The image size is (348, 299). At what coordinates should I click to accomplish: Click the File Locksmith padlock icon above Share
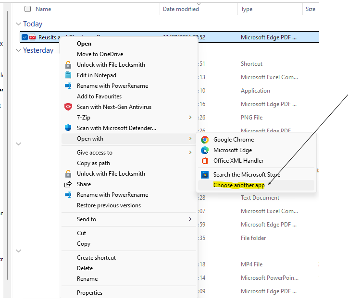[68, 174]
